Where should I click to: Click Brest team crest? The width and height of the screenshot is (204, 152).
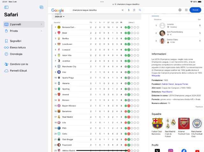coord(59,33)
